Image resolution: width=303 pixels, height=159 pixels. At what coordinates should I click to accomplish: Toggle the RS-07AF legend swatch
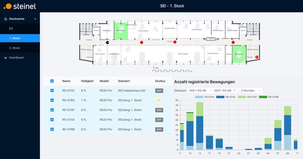point(242,97)
